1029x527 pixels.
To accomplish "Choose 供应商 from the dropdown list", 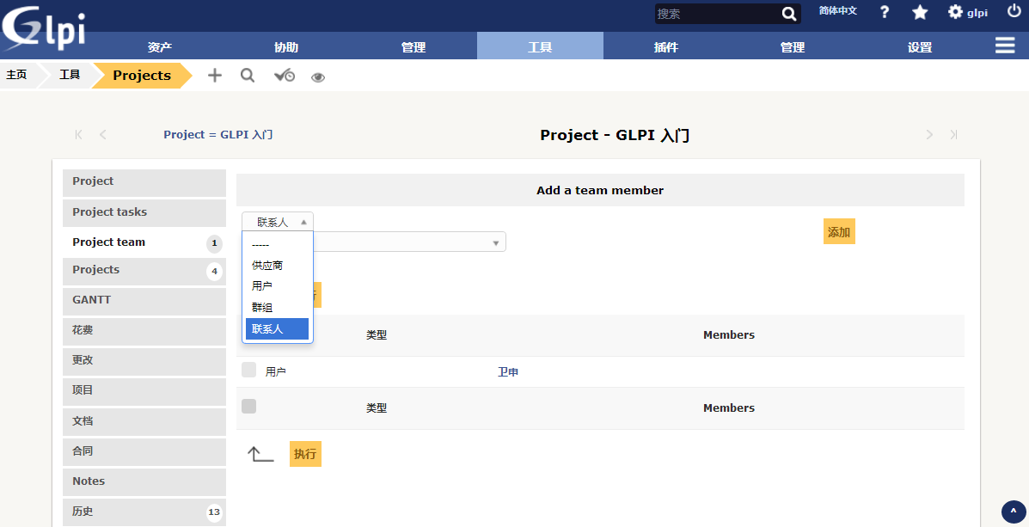I will pos(277,265).
